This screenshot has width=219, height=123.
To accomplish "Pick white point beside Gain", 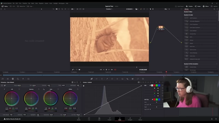I will (x=44, y=89).
